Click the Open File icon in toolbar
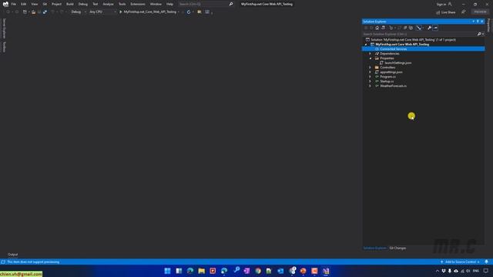The width and height of the screenshot is (493, 277). click(x=33, y=12)
